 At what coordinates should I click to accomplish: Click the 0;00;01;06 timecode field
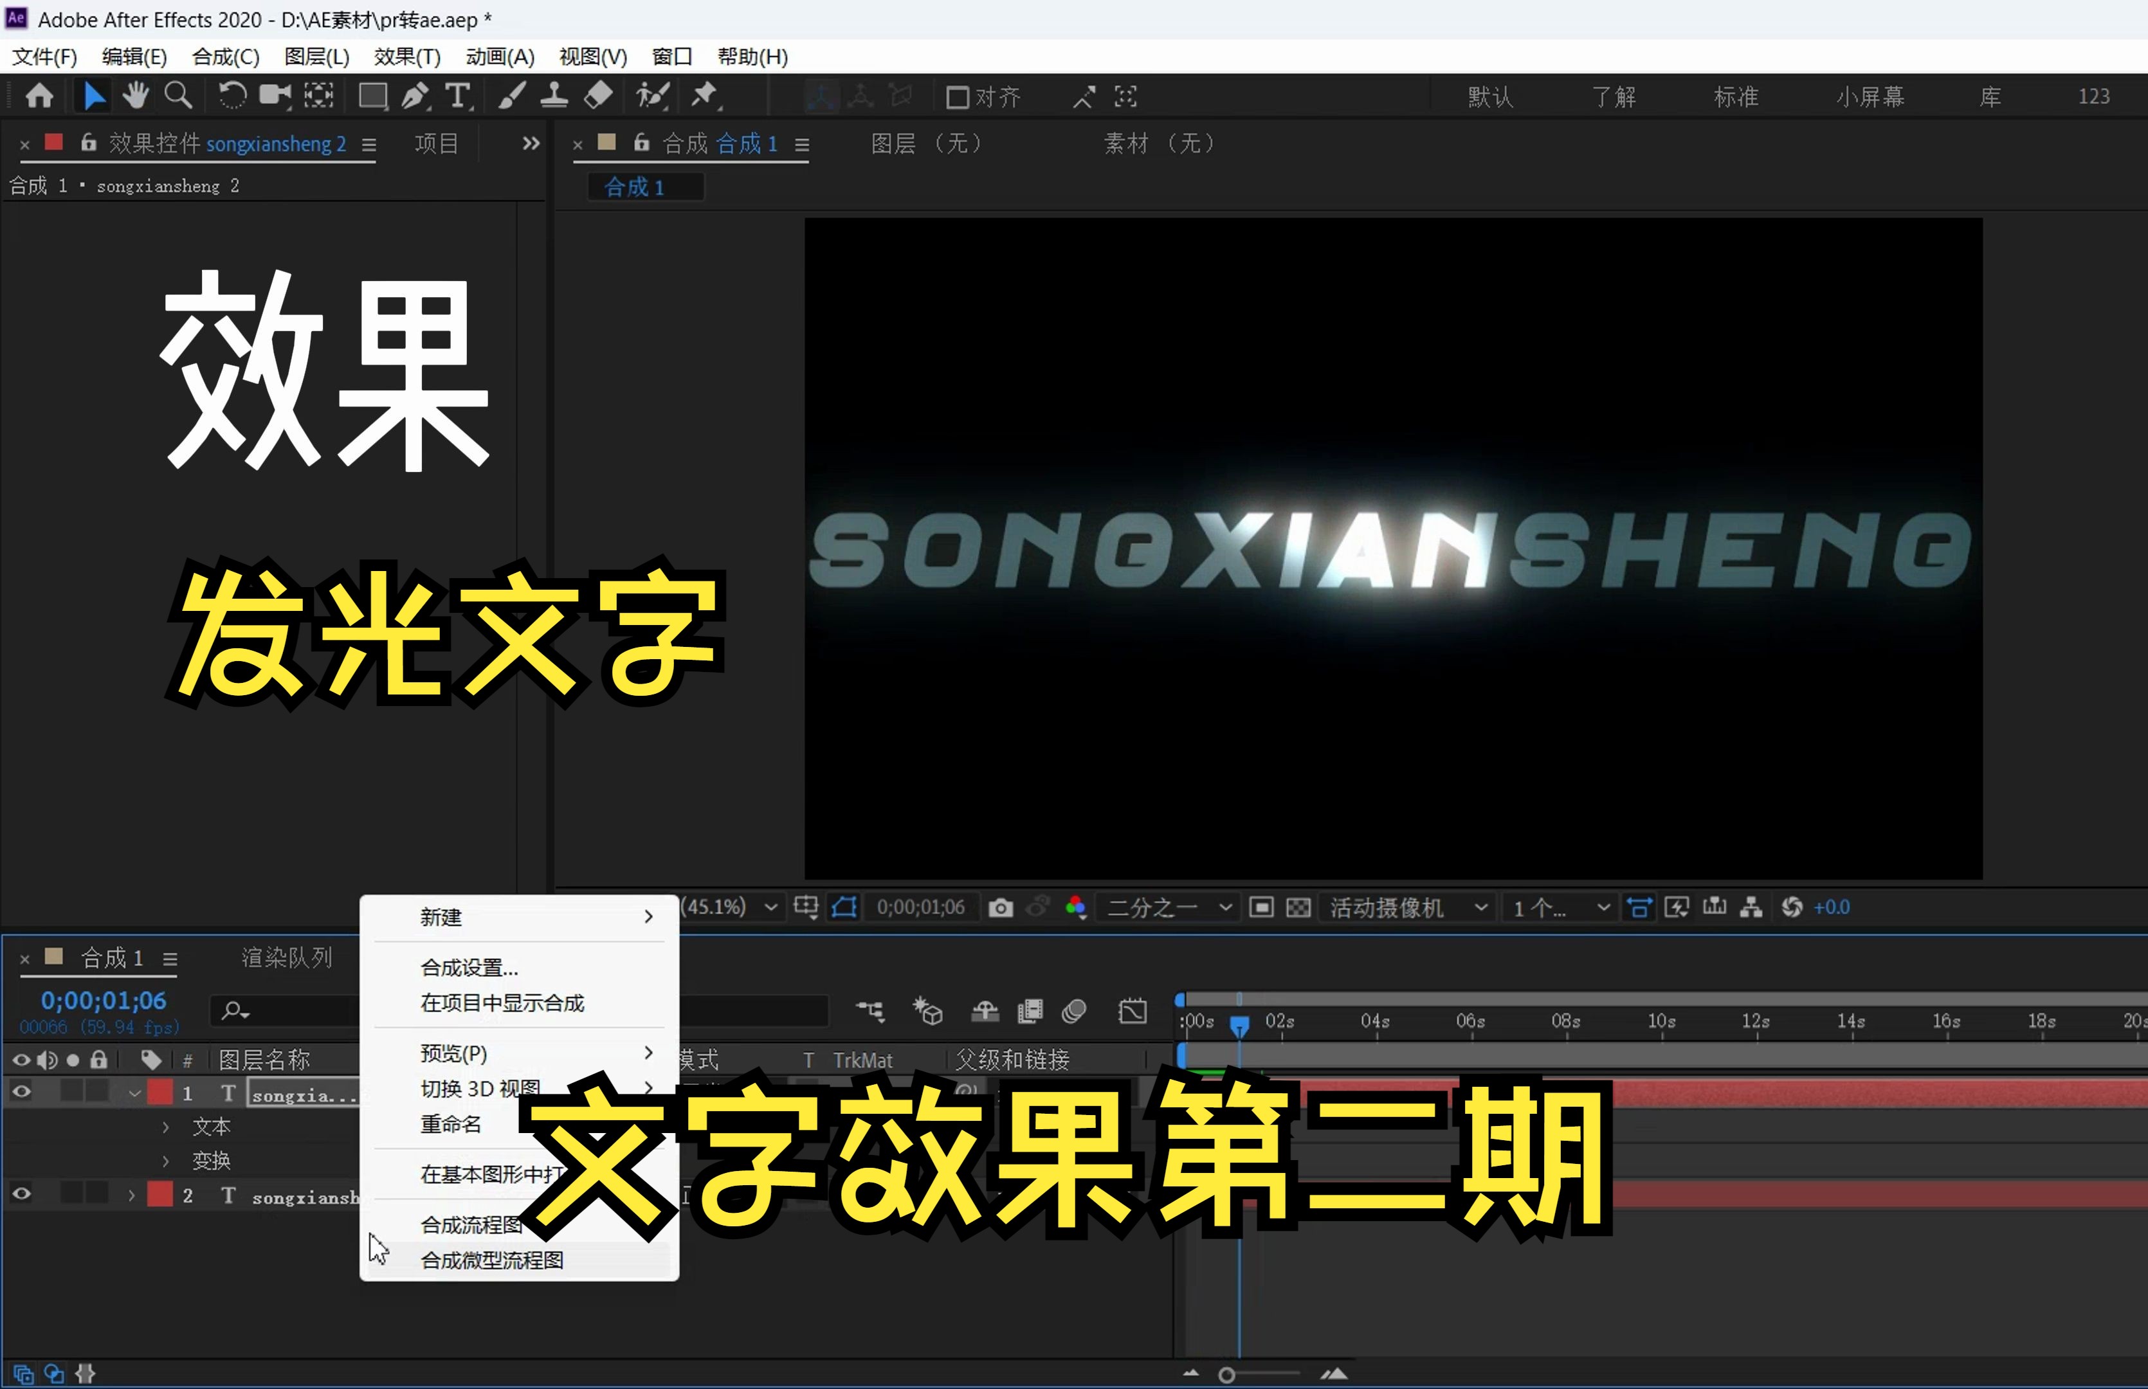103,1000
